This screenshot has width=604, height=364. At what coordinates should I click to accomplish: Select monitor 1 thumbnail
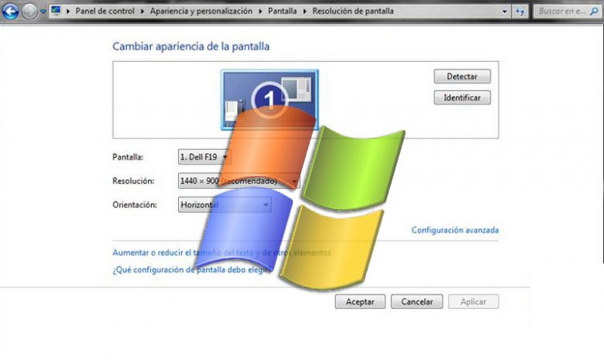[x=269, y=99]
